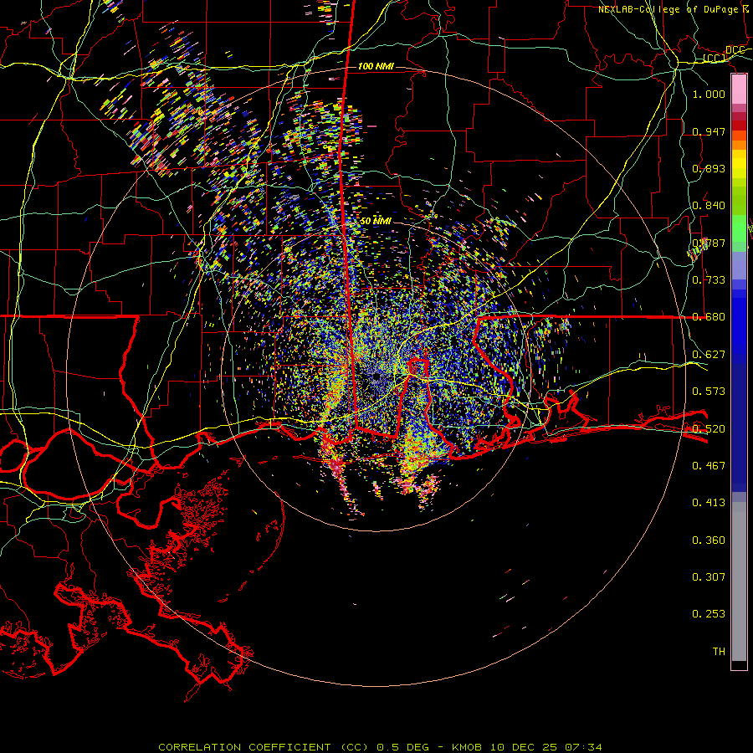This screenshot has height=753, width=753.
Task: Click the 0.893 legend value
Action: point(709,168)
